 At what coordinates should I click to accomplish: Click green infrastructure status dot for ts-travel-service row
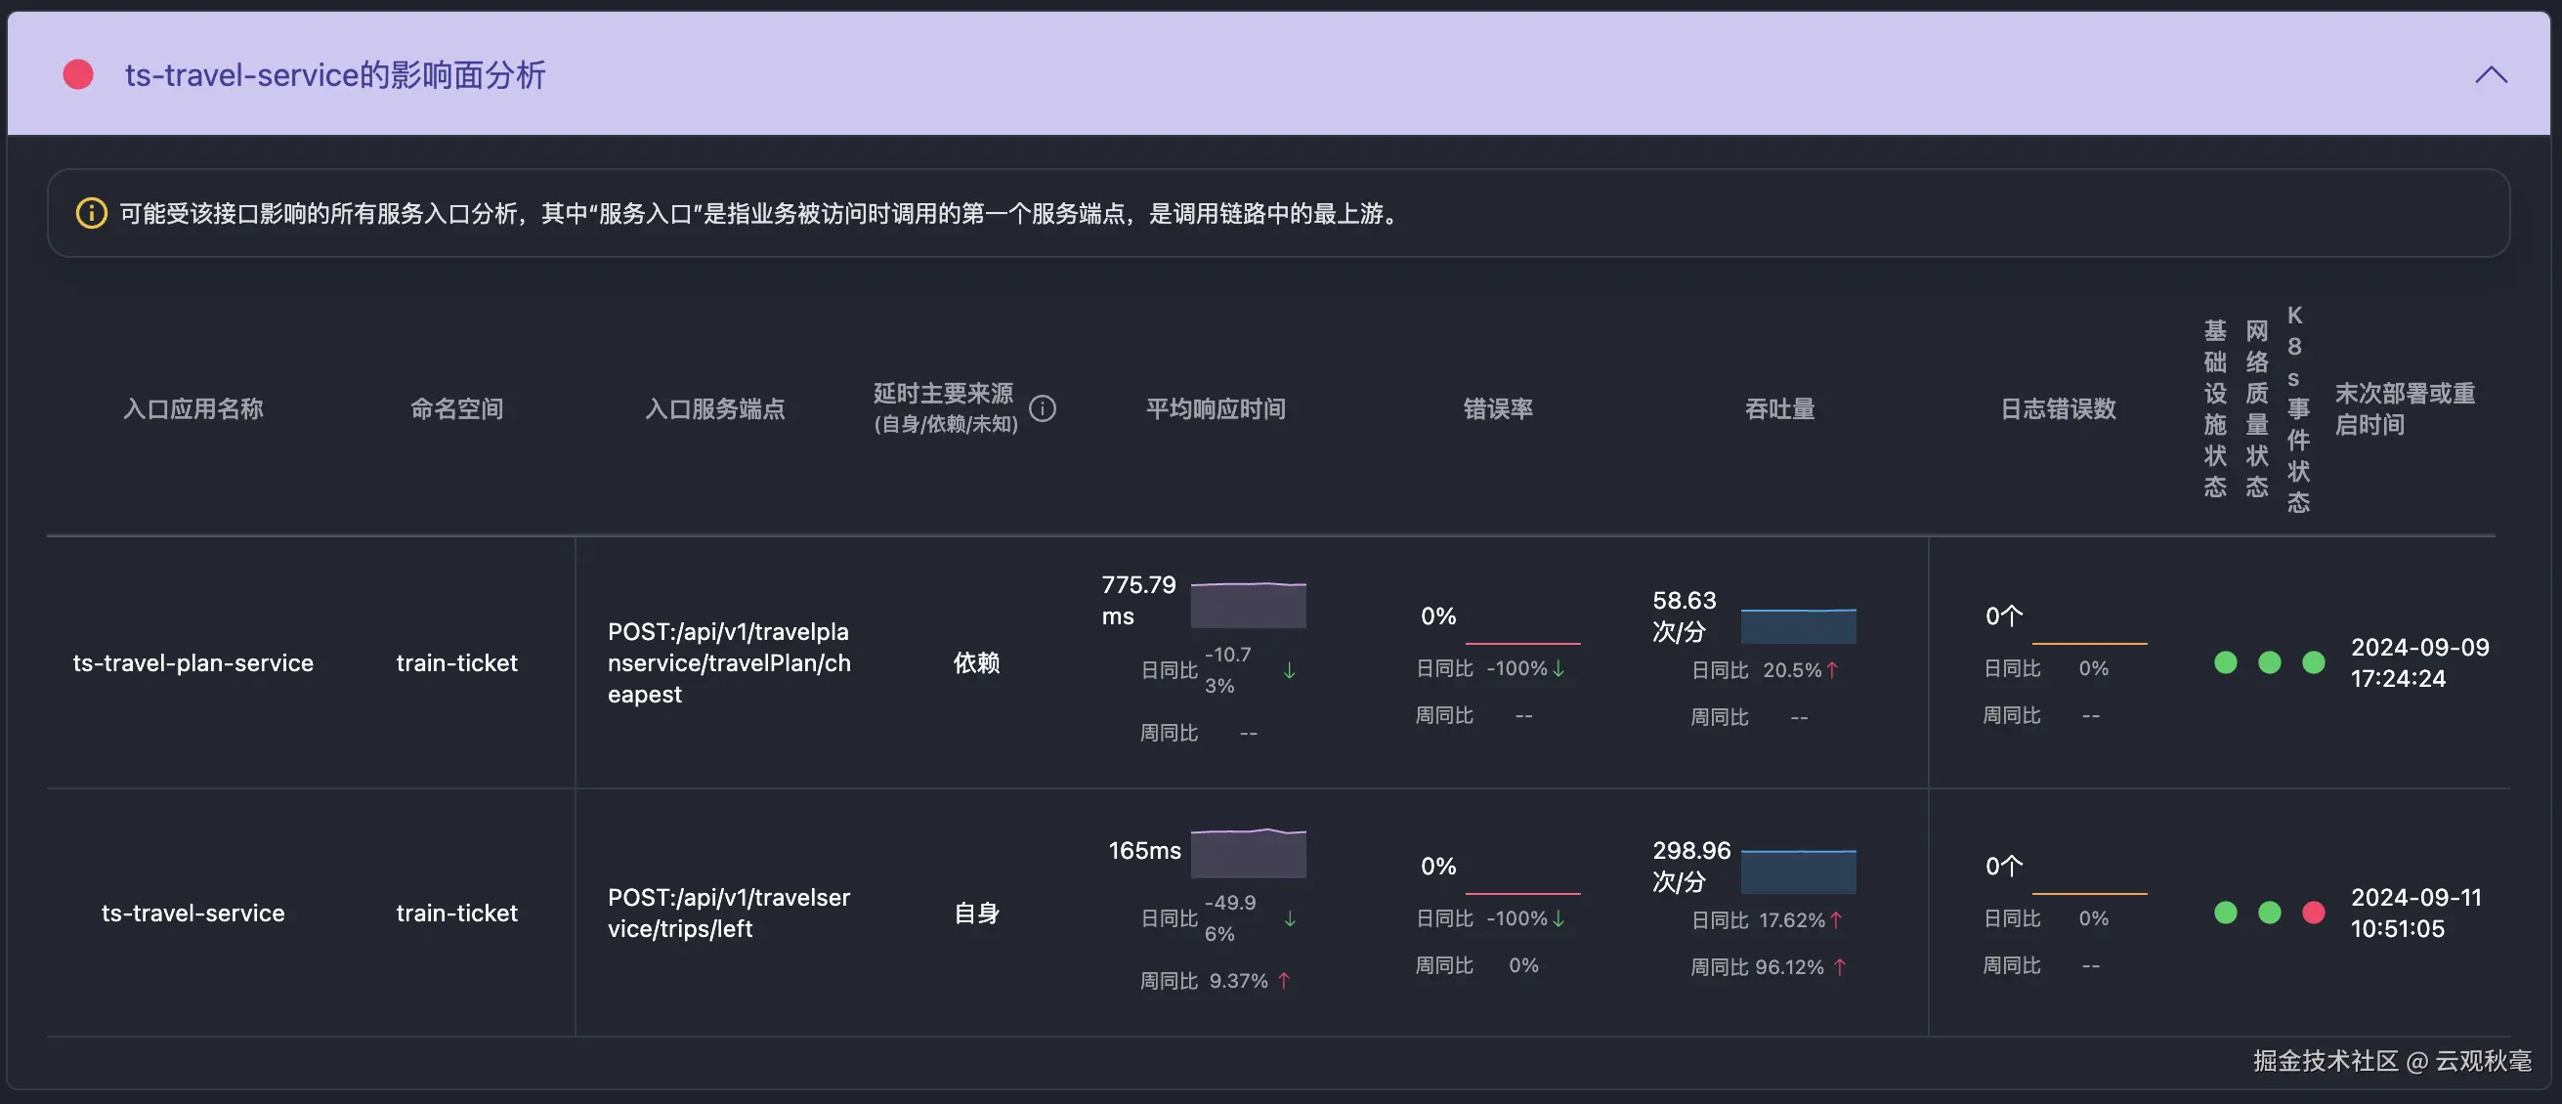(2226, 913)
